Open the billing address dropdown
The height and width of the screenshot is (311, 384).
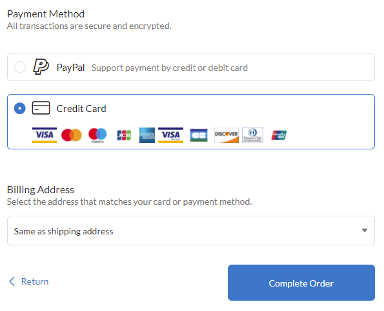pyautogui.click(x=191, y=231)
